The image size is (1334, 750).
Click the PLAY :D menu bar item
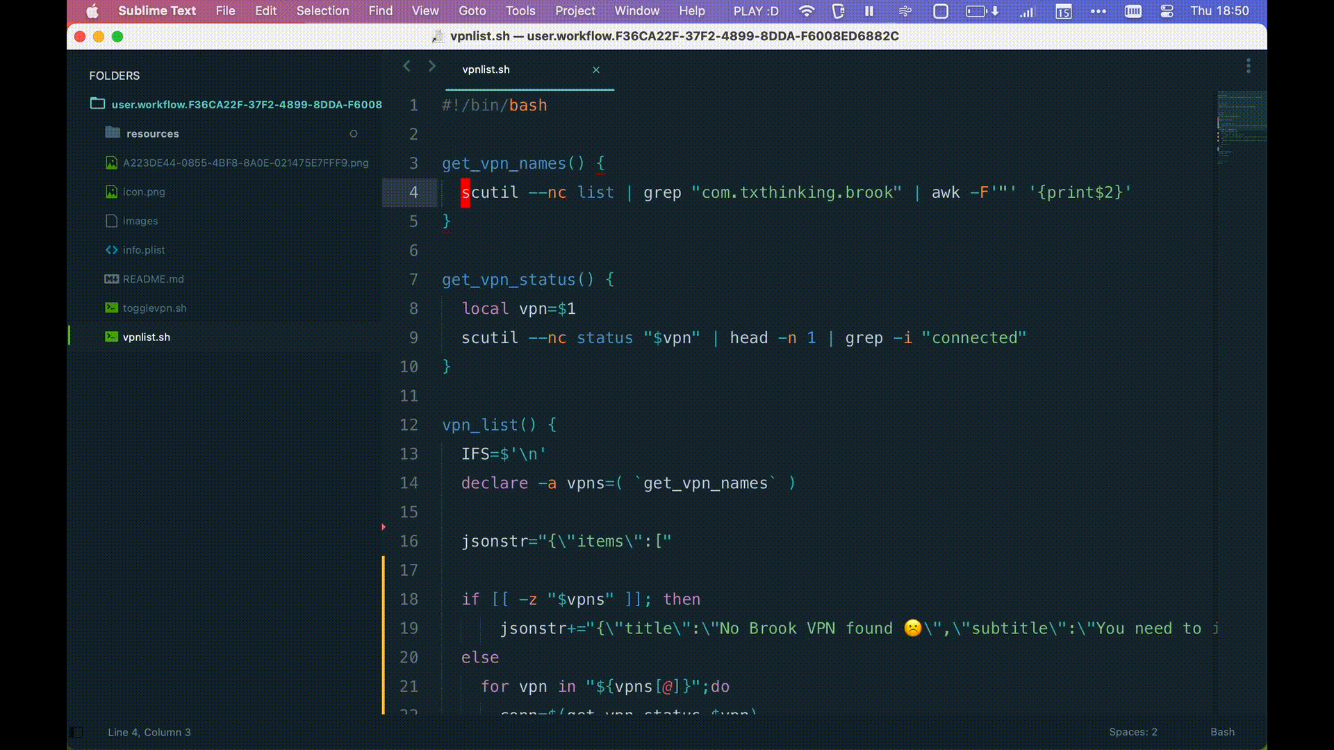tap(756, 11)
